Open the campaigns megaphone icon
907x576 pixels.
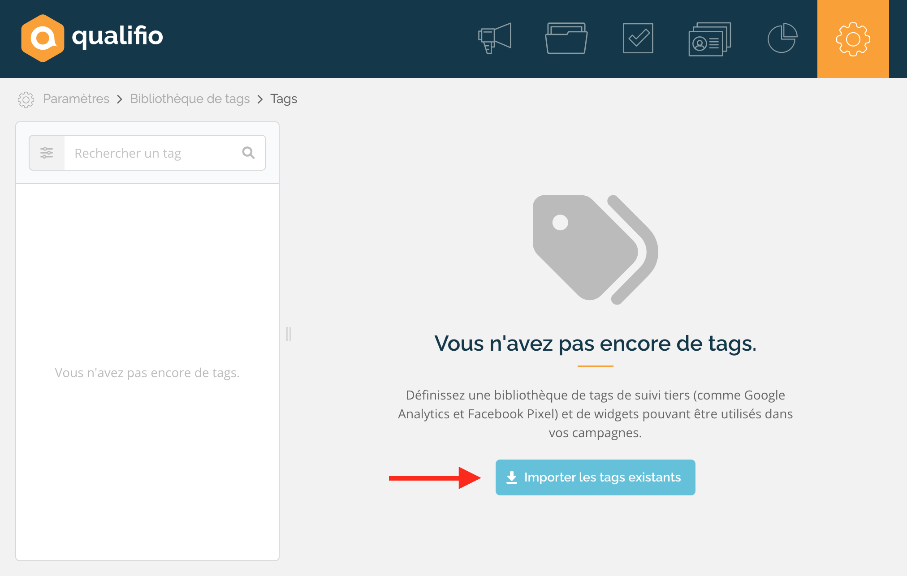point(495,39)
